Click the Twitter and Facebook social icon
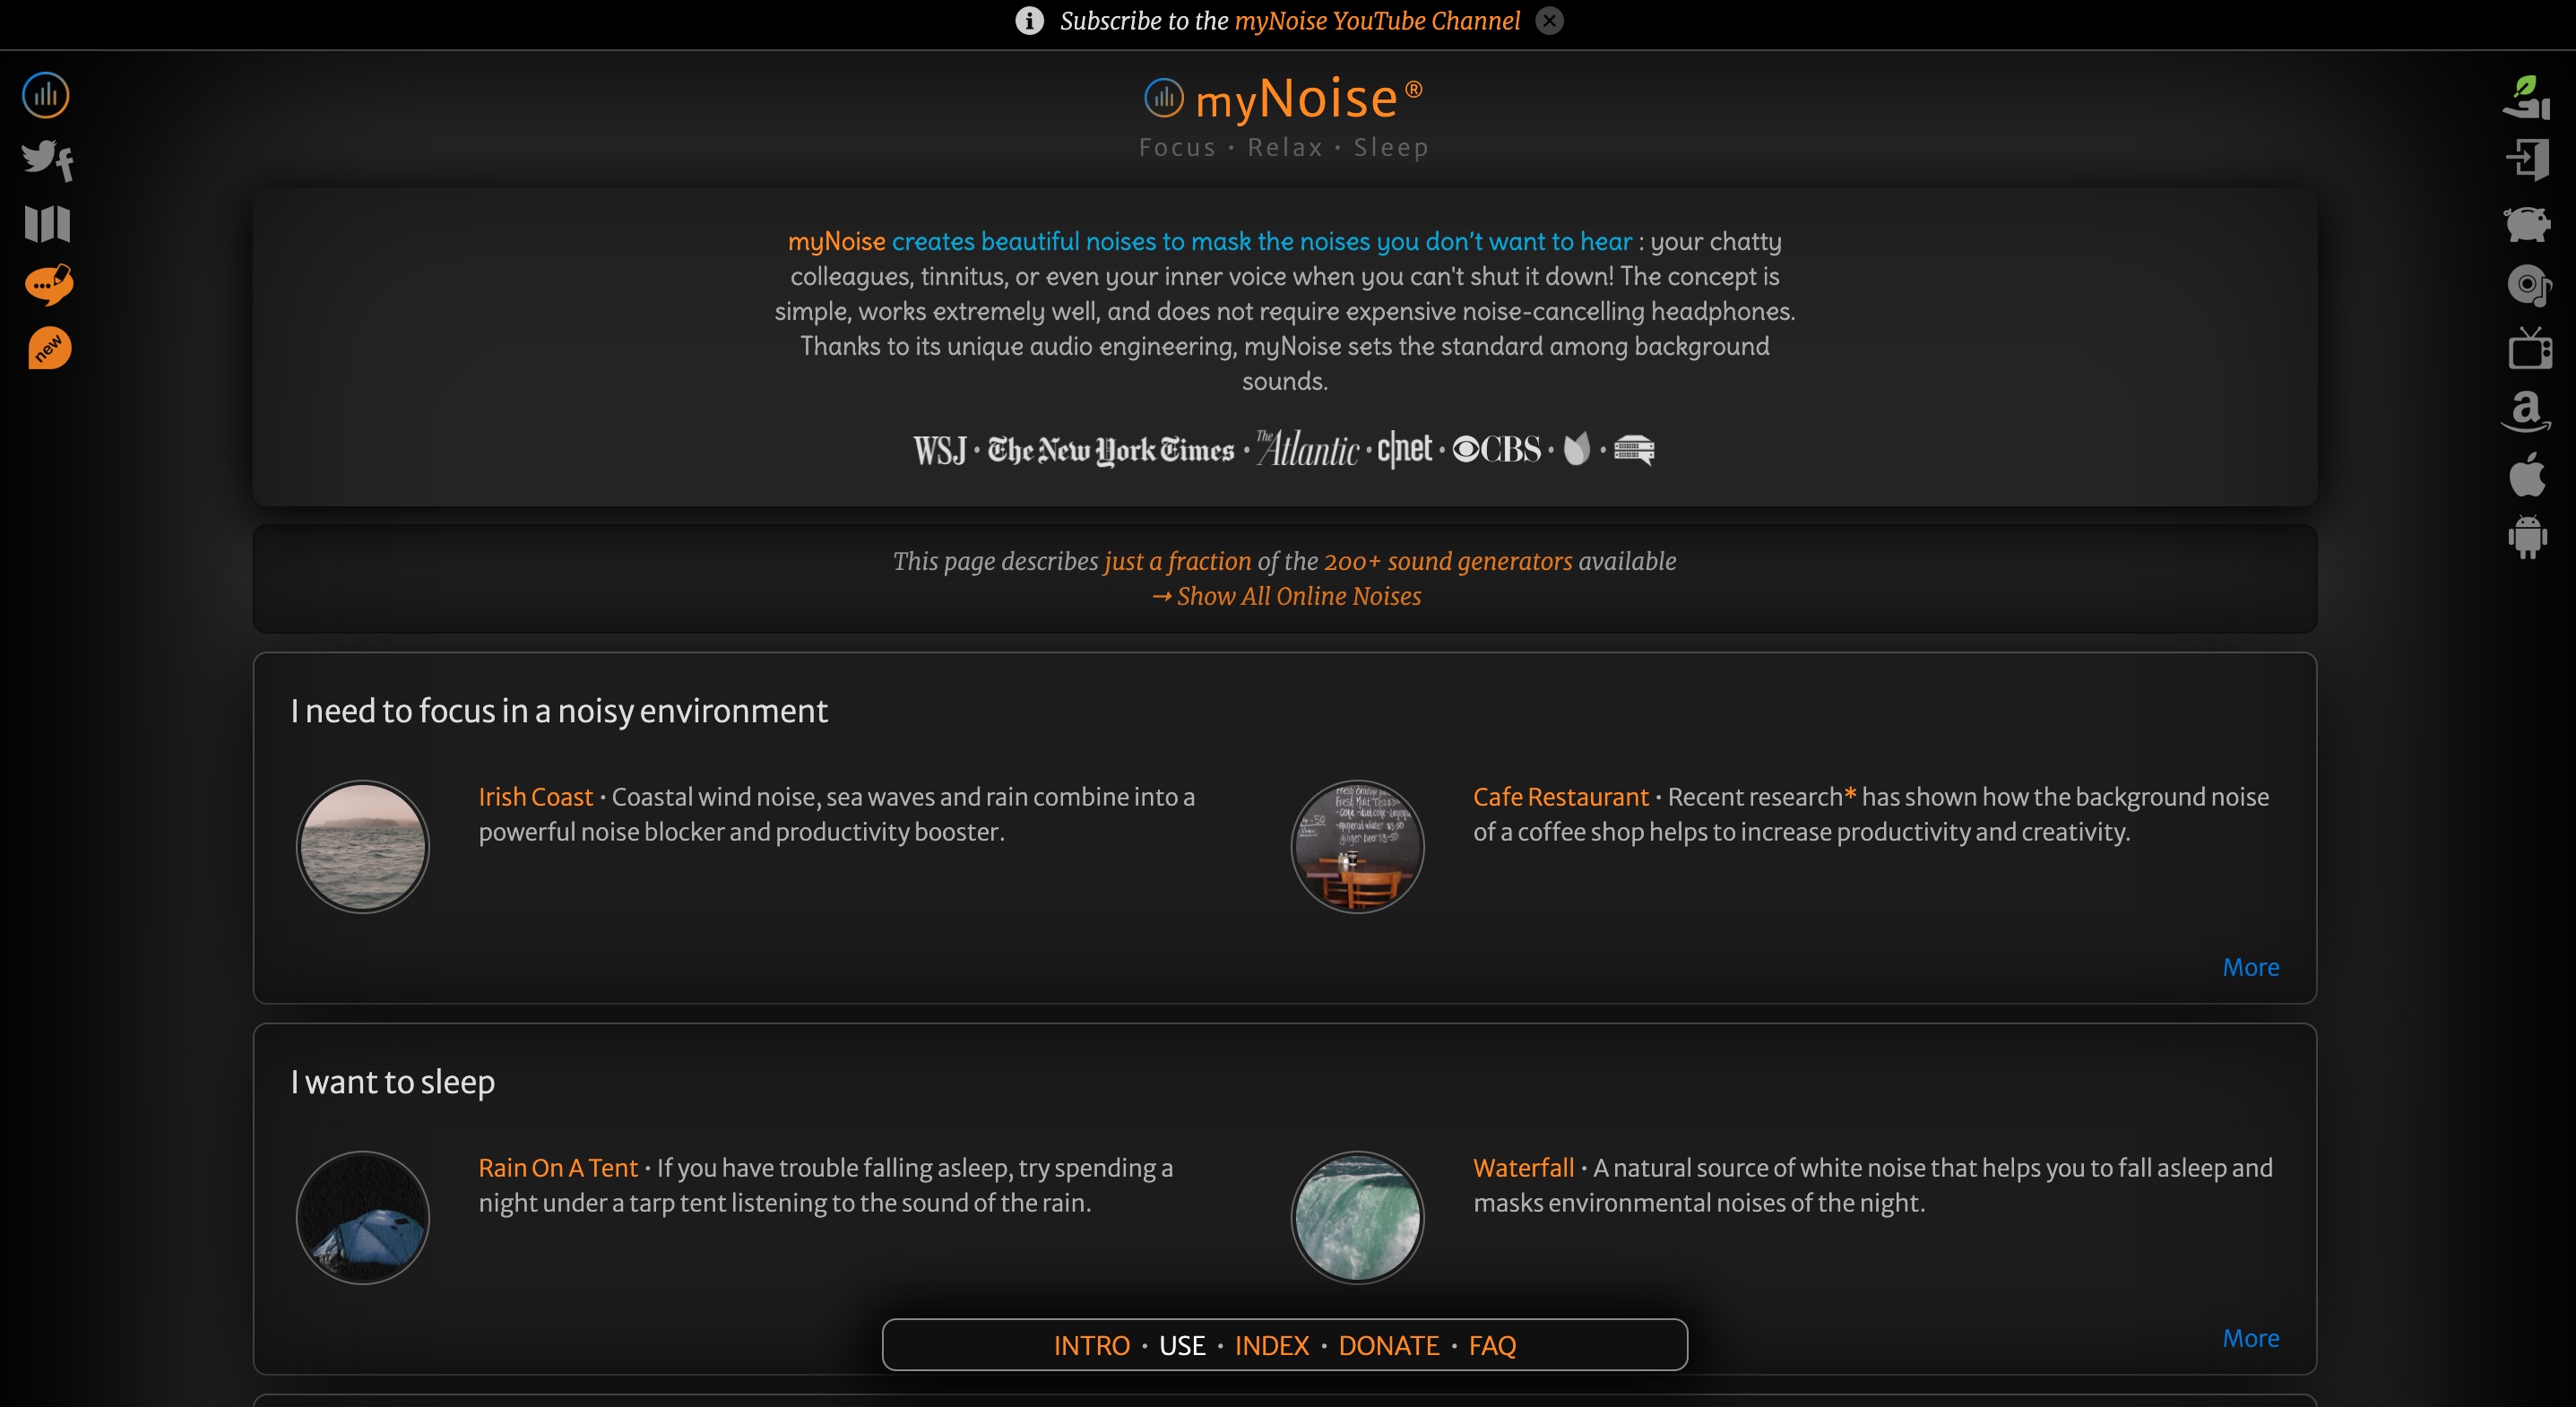Image resolution: width=2576 pixels, height=1407 pixels. click(47, 160)
